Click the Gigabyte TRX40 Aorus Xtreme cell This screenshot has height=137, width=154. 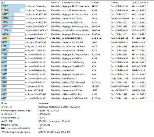pyautogui.click(x=76, y=6)
